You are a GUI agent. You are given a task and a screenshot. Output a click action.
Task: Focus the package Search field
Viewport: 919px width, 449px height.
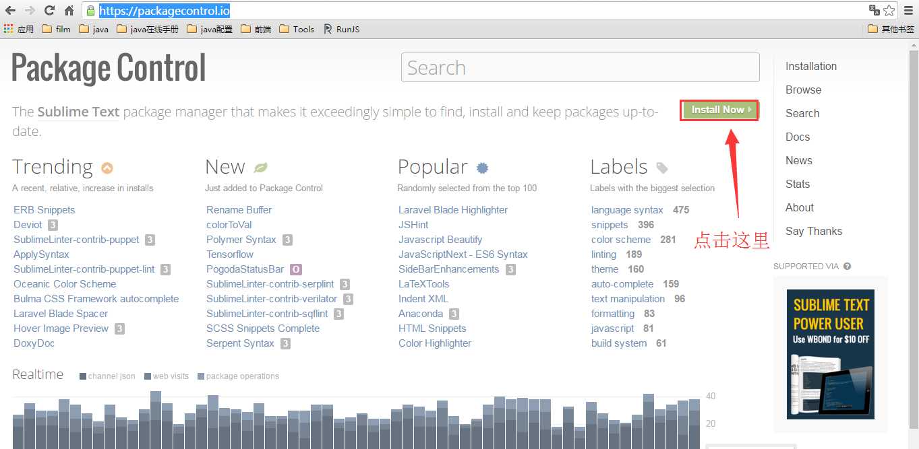(580, 67)
